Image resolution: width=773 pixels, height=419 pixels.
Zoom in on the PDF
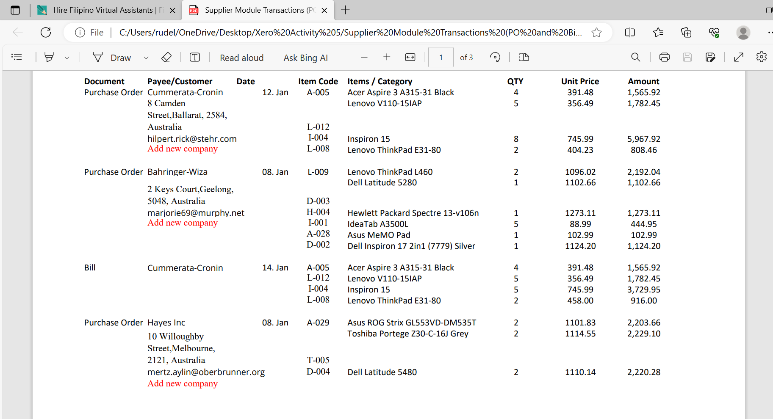(x=387, y=57)
